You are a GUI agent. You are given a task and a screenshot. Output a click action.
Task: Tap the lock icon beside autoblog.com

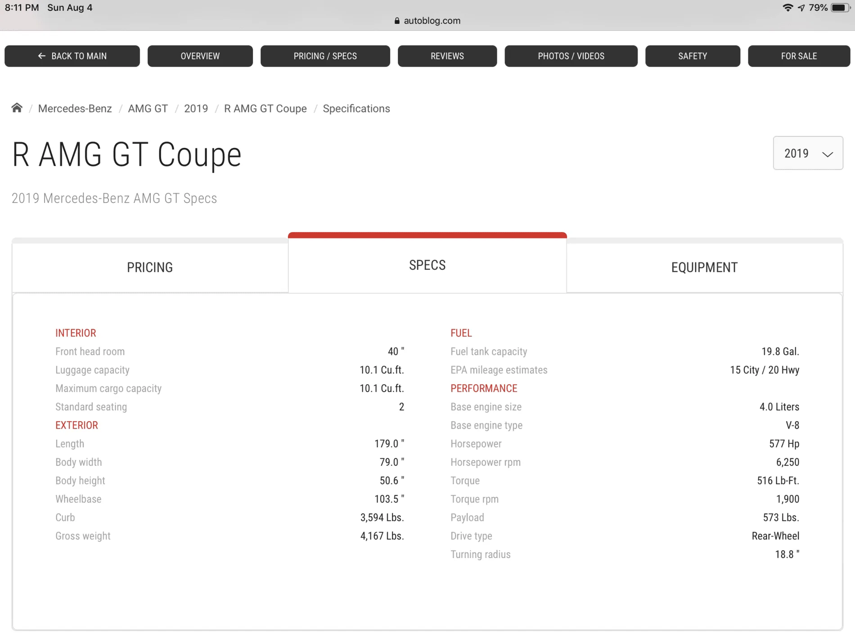click(x=397, y=21)
